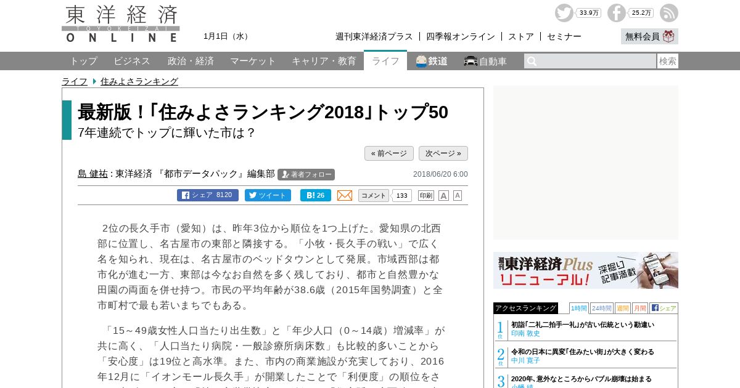This screenshot has width=740, height=388.
Task: Open the セミナー link
Action: (x=564, y=36)
